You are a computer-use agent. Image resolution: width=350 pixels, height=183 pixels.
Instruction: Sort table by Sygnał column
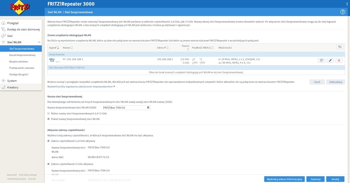coord(54,48)
